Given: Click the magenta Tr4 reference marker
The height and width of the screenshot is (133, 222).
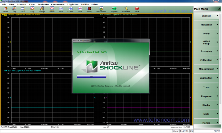Looking at the screenshot, I should [x=106, y=98].
